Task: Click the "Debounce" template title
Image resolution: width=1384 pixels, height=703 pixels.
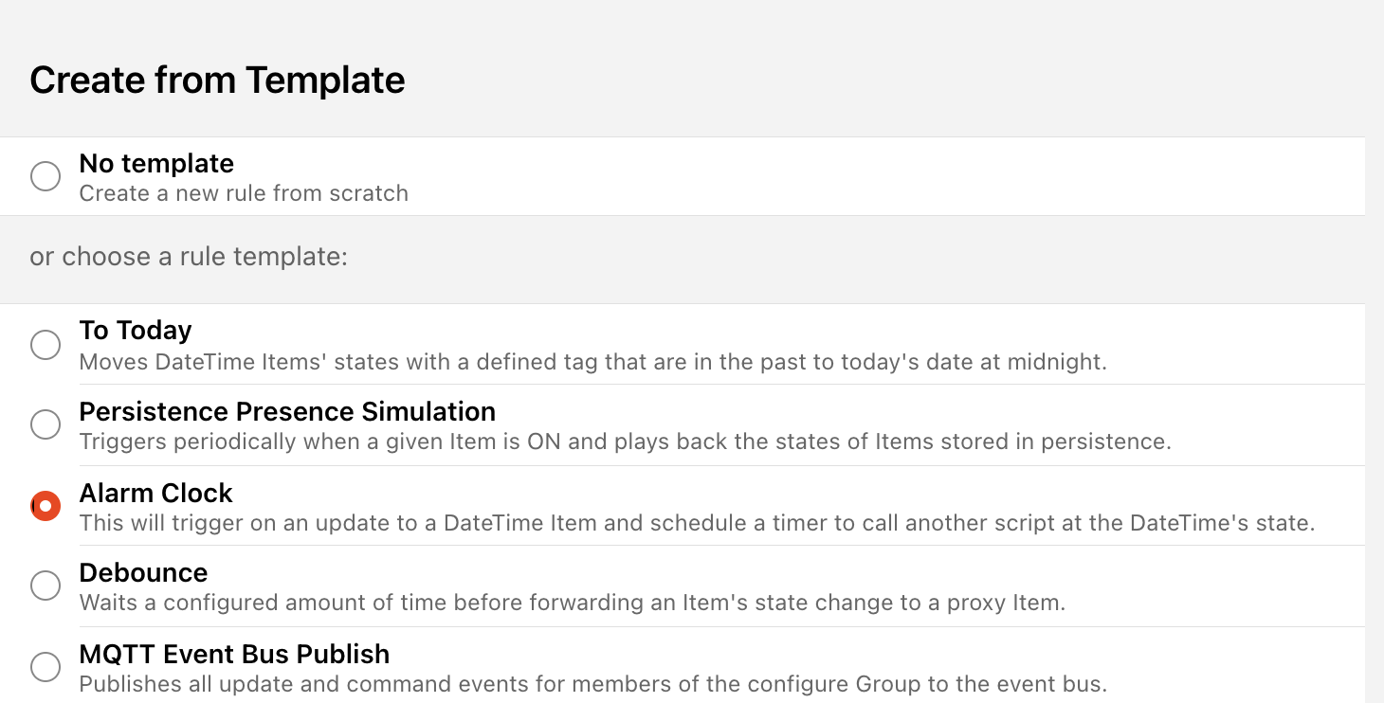Action: 143,572
